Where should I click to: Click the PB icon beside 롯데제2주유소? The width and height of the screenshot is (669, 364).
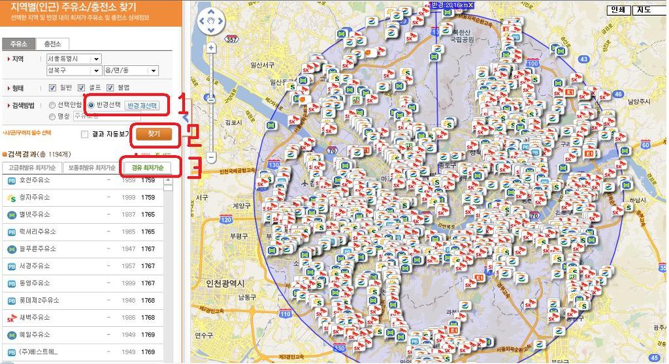(12, 301)
